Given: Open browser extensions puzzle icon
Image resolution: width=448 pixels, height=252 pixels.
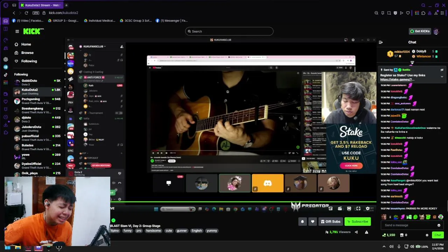Looking at the screenshot, I should (x=423, y=13).
